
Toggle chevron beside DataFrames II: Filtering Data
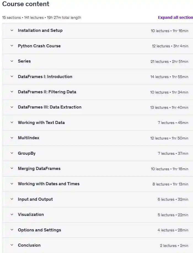click(12, 92)
